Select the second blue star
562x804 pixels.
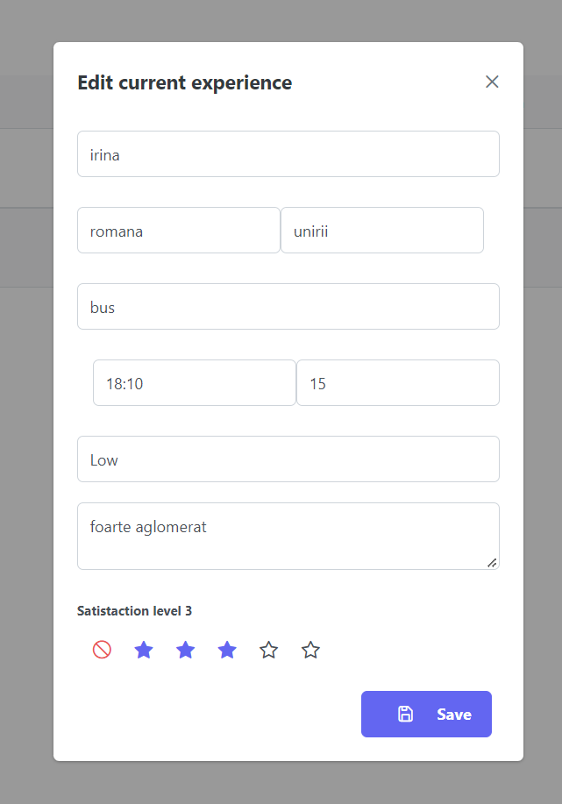pos(185,650)
